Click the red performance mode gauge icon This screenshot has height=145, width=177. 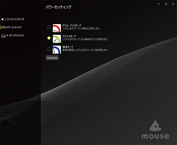click(x=57, y=28)
